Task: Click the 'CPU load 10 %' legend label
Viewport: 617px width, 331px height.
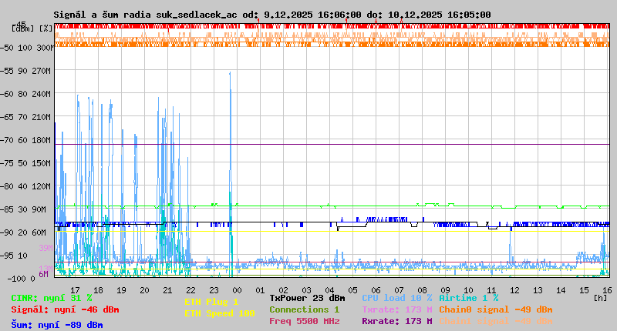Action: coord(396,298)
